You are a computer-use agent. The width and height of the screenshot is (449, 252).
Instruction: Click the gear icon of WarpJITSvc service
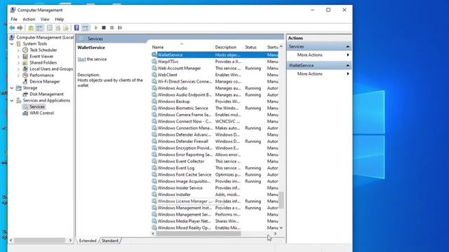tap(154, 62)
